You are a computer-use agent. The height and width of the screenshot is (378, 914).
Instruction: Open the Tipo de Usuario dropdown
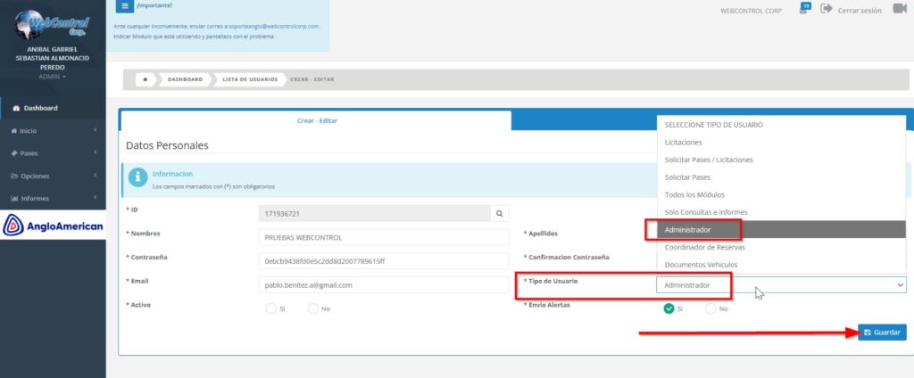(x=781, y=284)
